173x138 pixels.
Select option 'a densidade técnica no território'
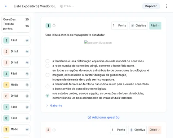pyautogui.click(x=48, y=86)
